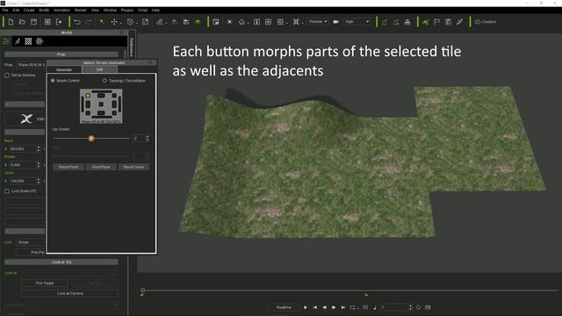The width and height of the screenshot is (562, 316).
Task: Click the Home view icon
Action: click(241, 22)
